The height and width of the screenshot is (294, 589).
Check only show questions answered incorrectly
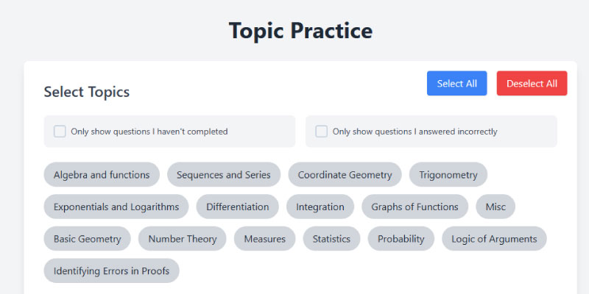coord(321,132)
